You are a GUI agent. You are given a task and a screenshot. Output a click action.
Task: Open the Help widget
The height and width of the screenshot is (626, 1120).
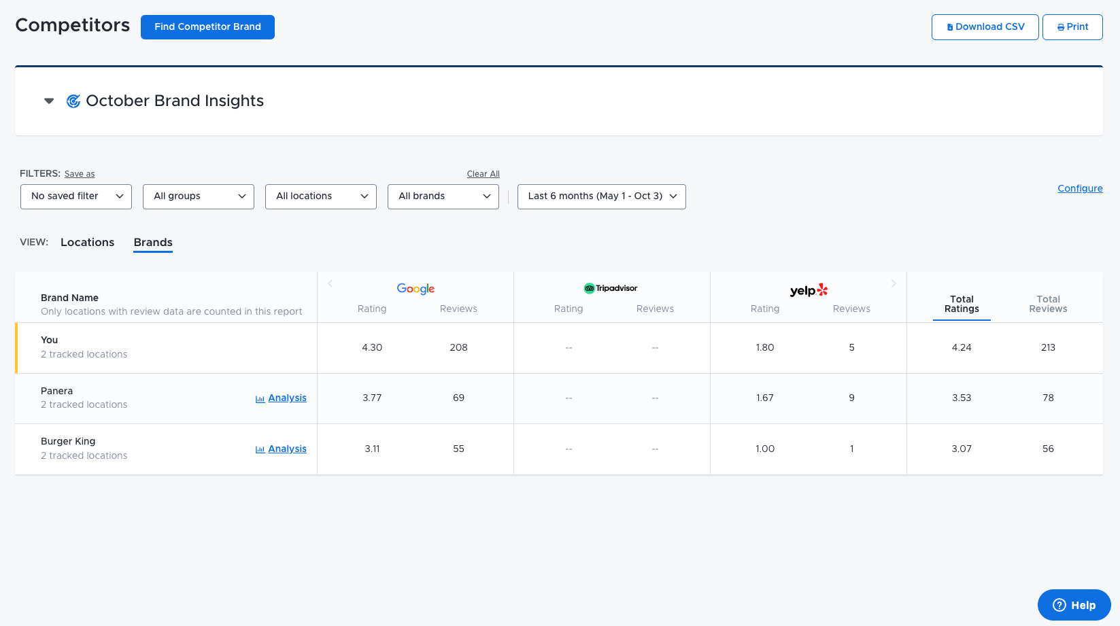coord(1074,605)
